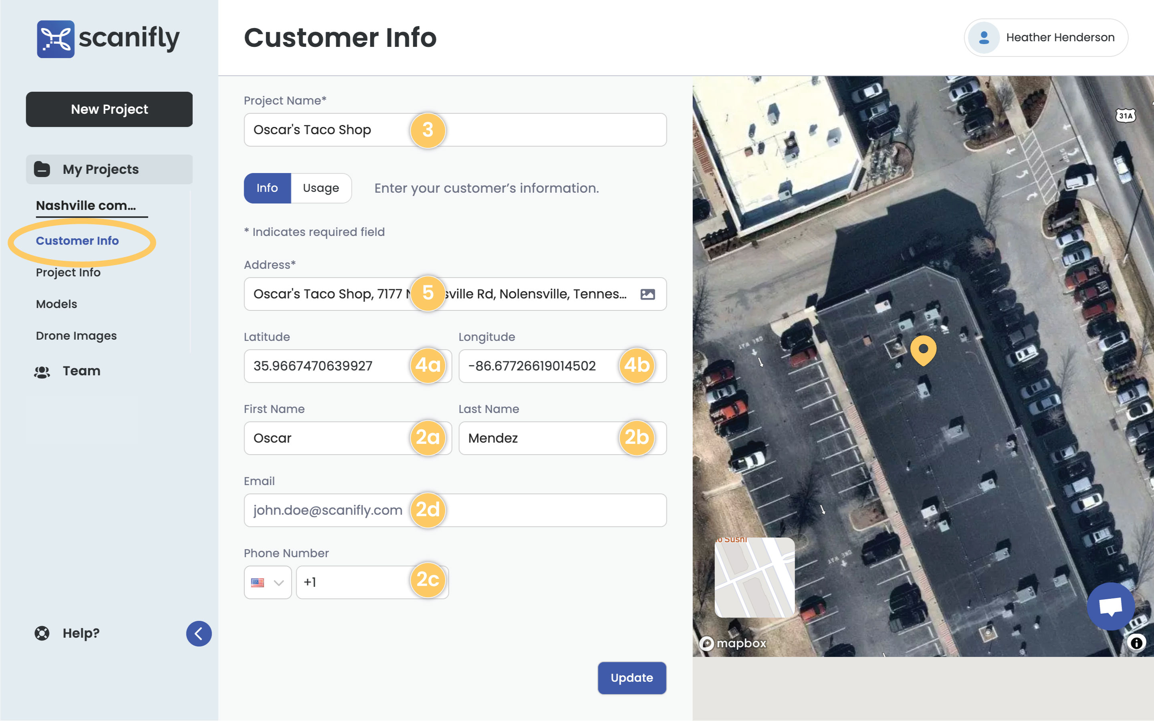Open the Drone Images page
The width and height of the screenshot is (1154, 721).
tap(76, 336)
